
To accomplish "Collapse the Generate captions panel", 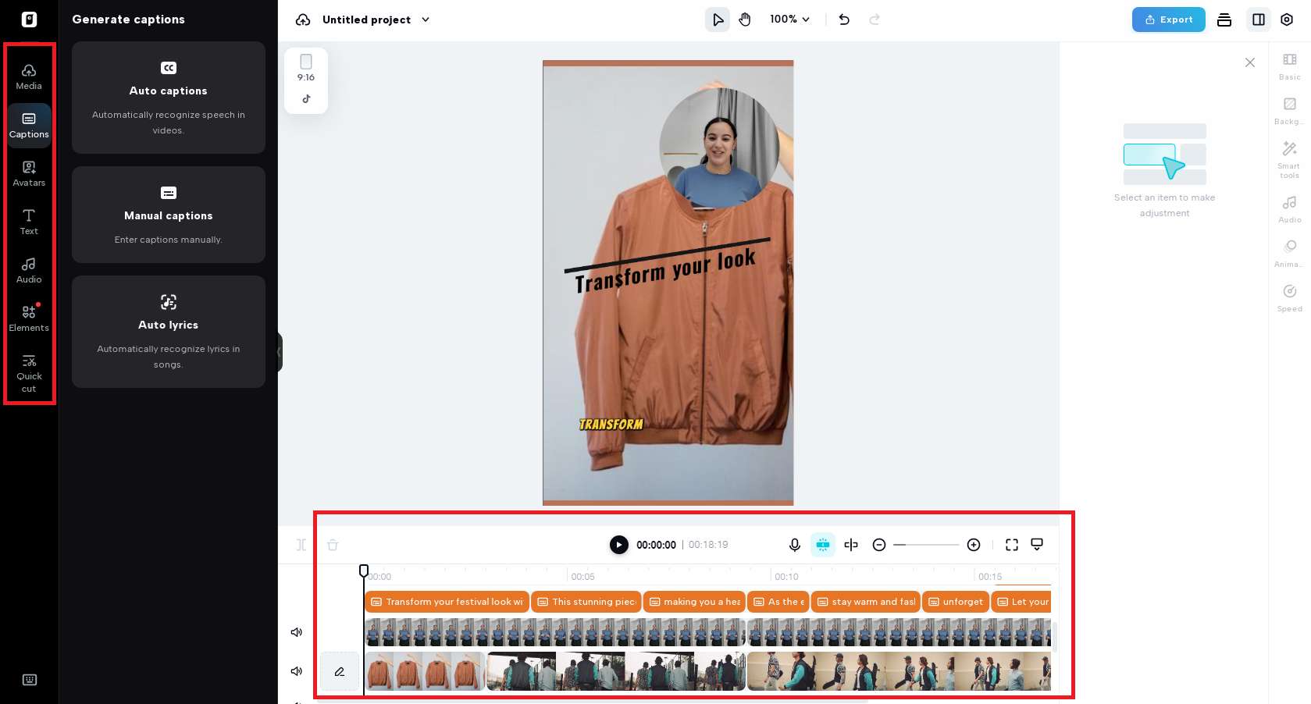I will tap(280, 352).
